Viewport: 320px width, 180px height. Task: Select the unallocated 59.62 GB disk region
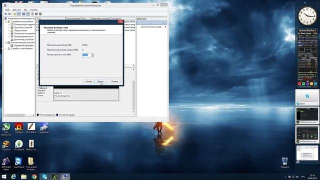pos(86,94)
